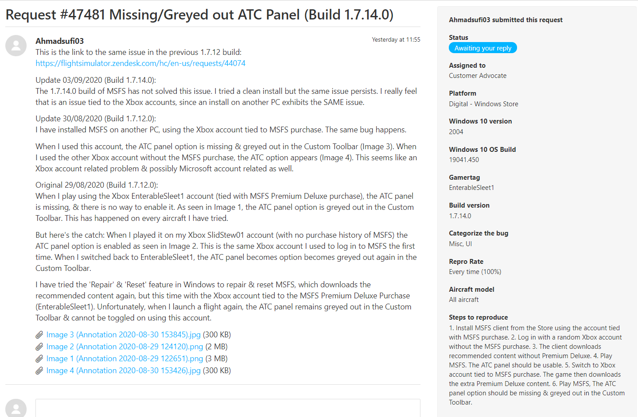Click the paperclip icon beside Image 2
Viewport: 638px width, 417px height.
coord(39,347)
